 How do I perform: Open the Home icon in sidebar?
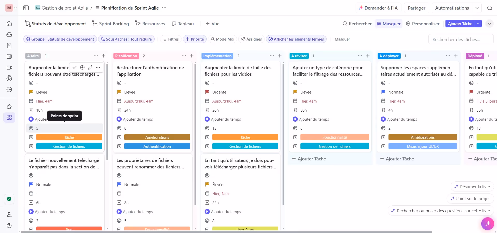(x=9, y=24)
